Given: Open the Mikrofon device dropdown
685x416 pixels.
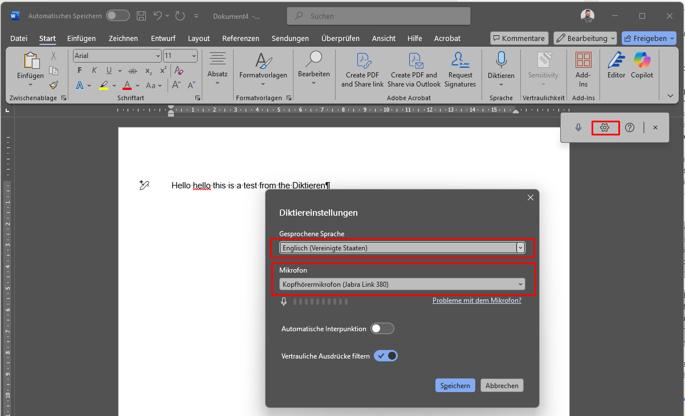Looking at the screenshot, I should click(402, 284).
